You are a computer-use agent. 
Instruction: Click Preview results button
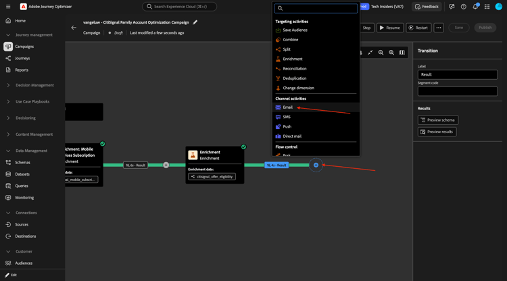coord(437,132)
